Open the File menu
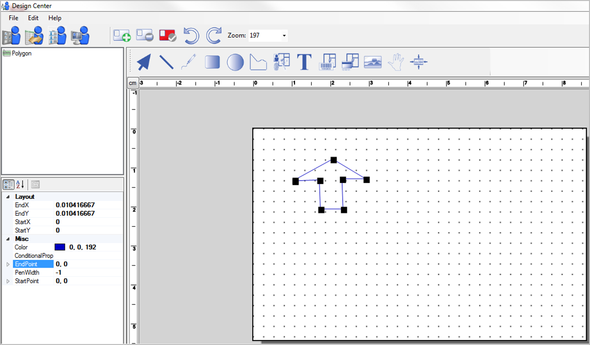 pos(13,18)
